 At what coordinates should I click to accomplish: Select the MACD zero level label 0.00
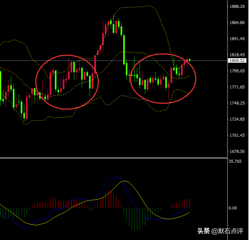233,208
